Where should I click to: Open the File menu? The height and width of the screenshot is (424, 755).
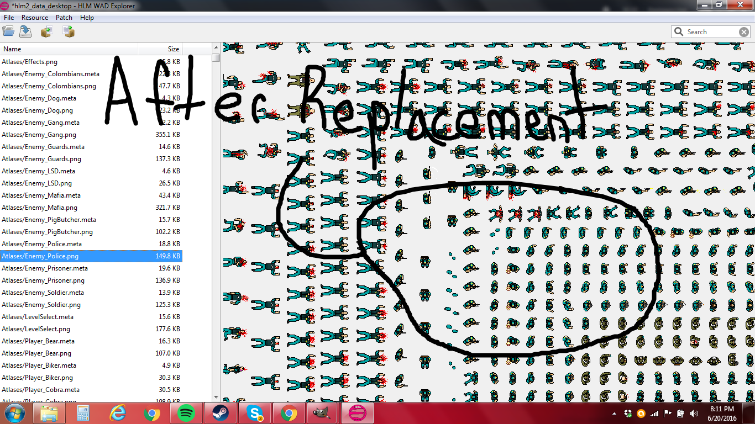tap(9, 18)
